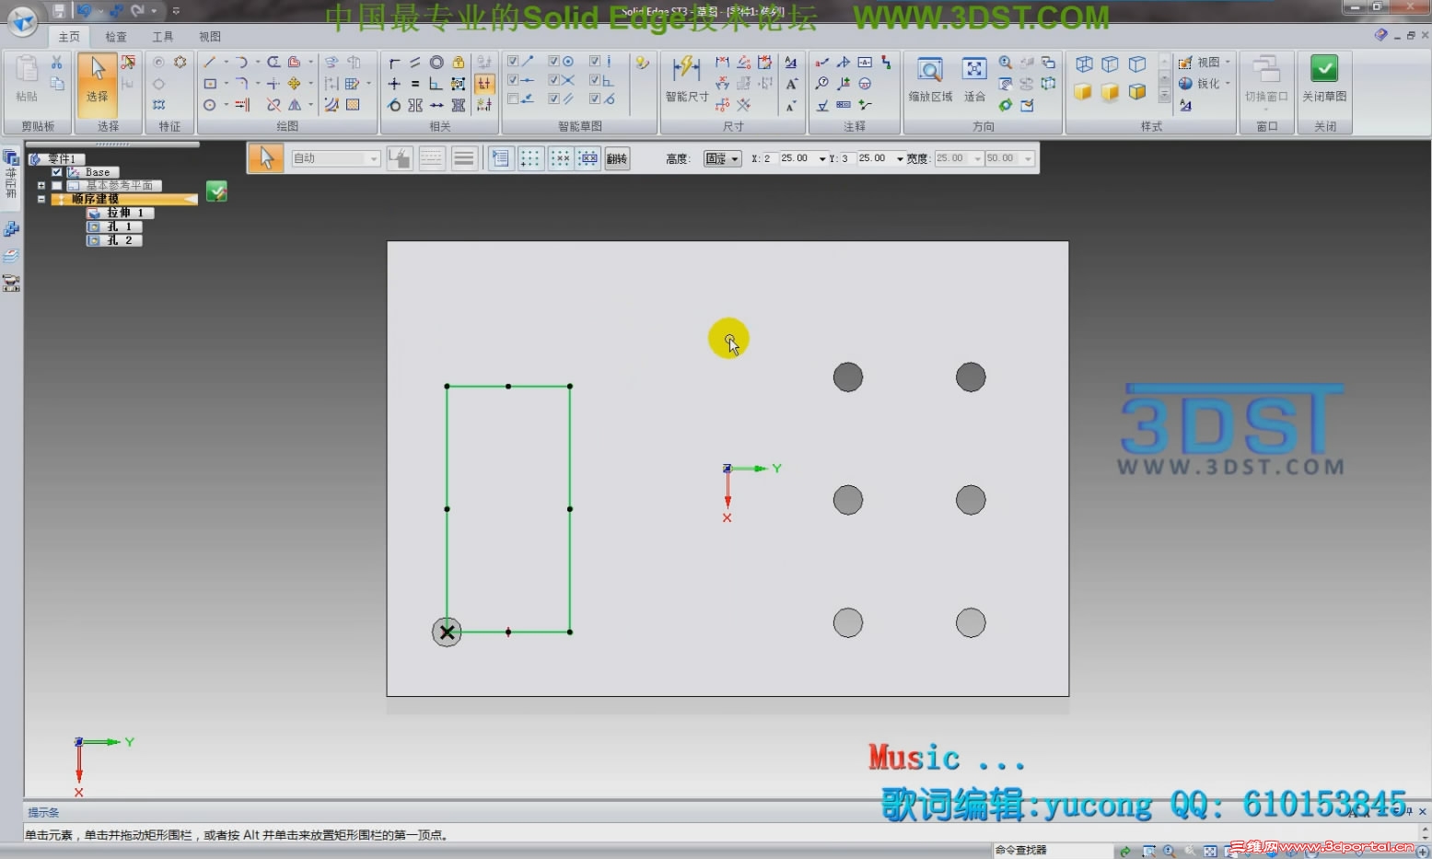Click the Mirror sketch tool
The height and width of the screenshot is (859, 1432).
(295, 105)
